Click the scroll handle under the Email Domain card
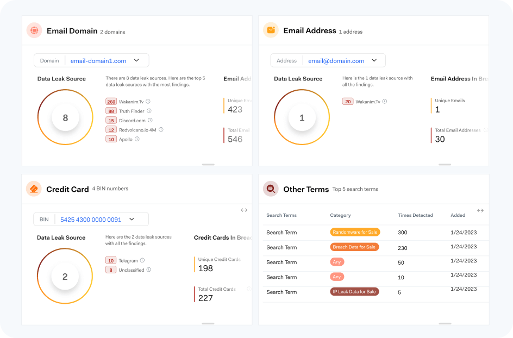Screen dimensions: 513x338 point(208,165)
